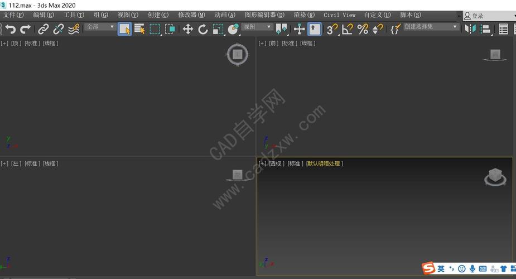Switch Sogou input language via 英 icon
516x279 pixels.
point(441,269)
